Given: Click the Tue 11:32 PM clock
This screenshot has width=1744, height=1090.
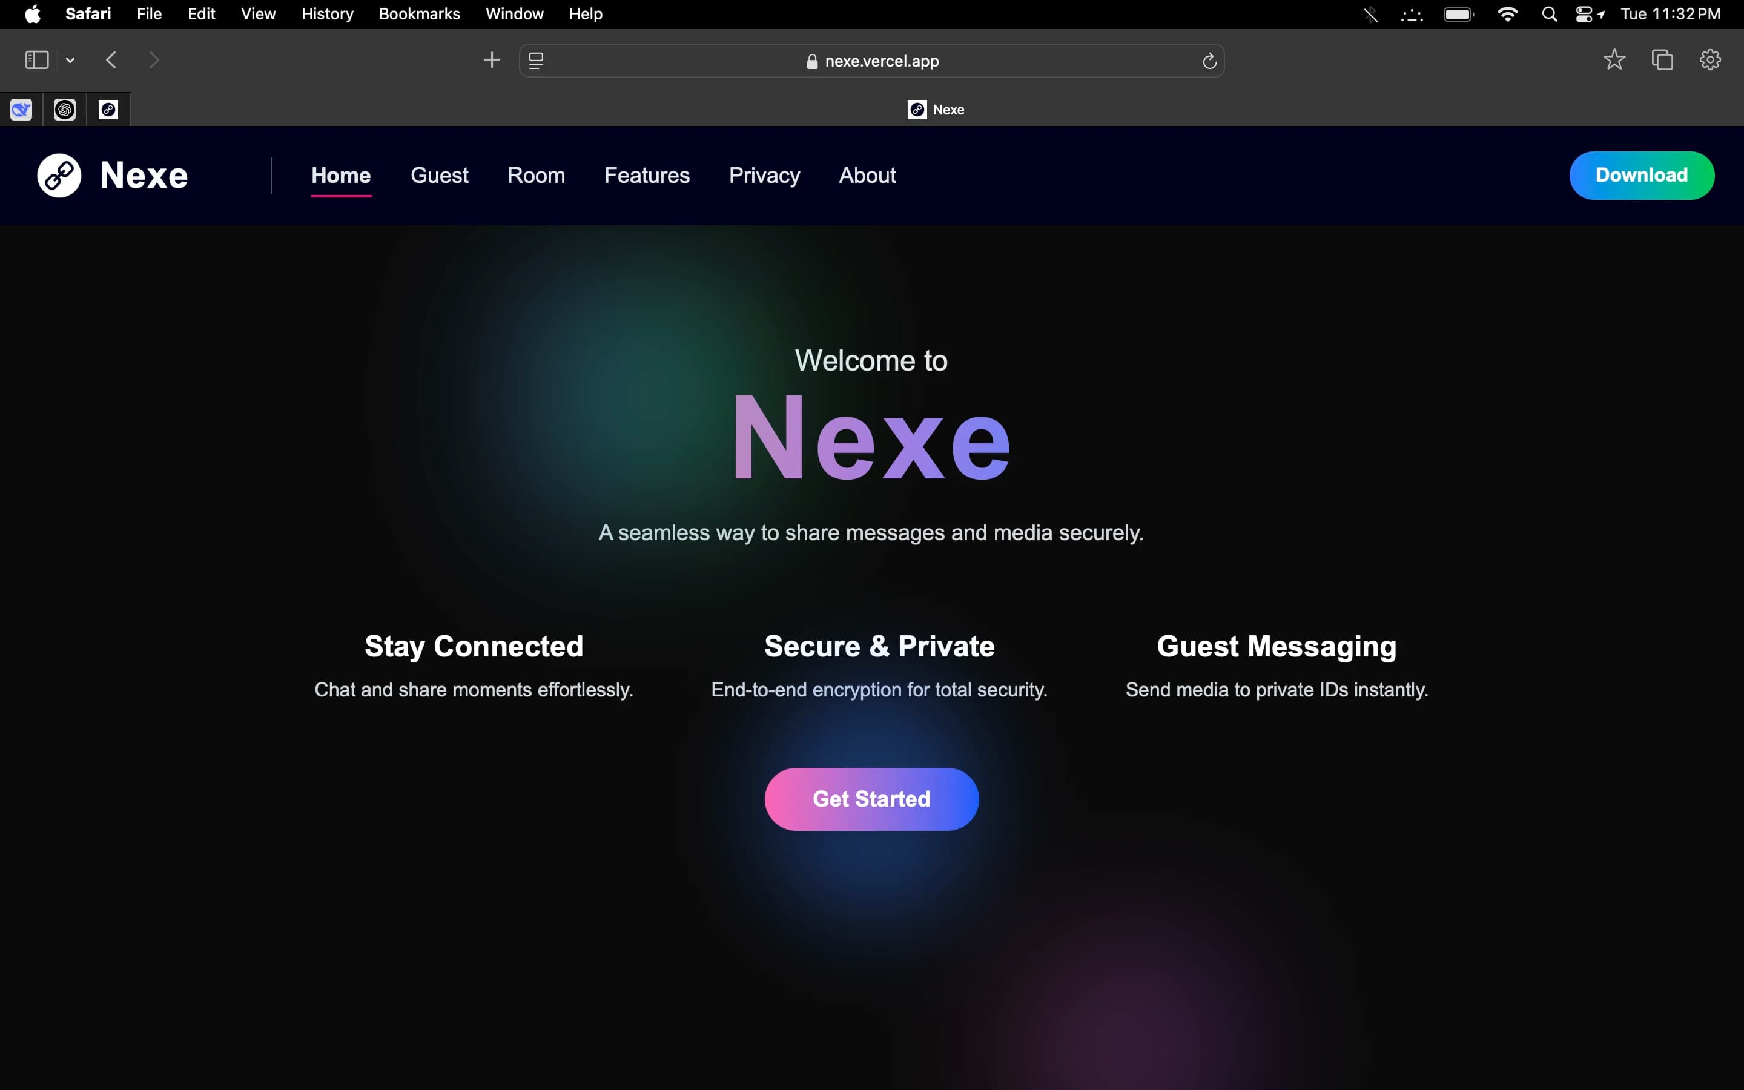Looking at the screenshot, I should tap(1671, 14).
